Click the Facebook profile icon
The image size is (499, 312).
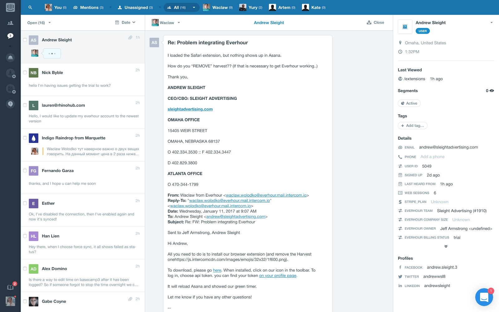pos(400,267)
